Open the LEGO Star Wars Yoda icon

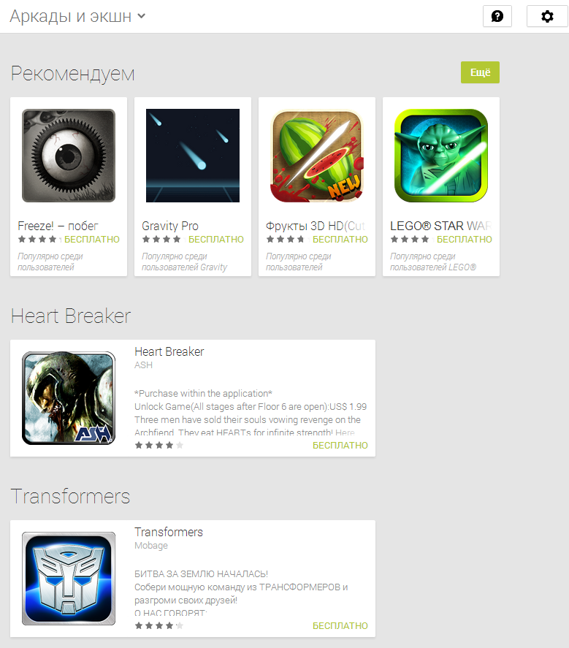[441, 156]
